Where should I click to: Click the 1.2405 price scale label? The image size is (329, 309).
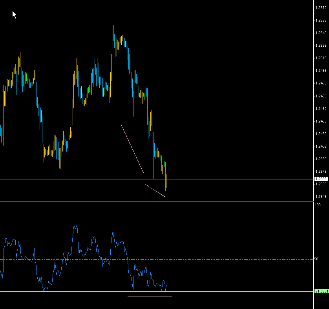pos(321,146)
